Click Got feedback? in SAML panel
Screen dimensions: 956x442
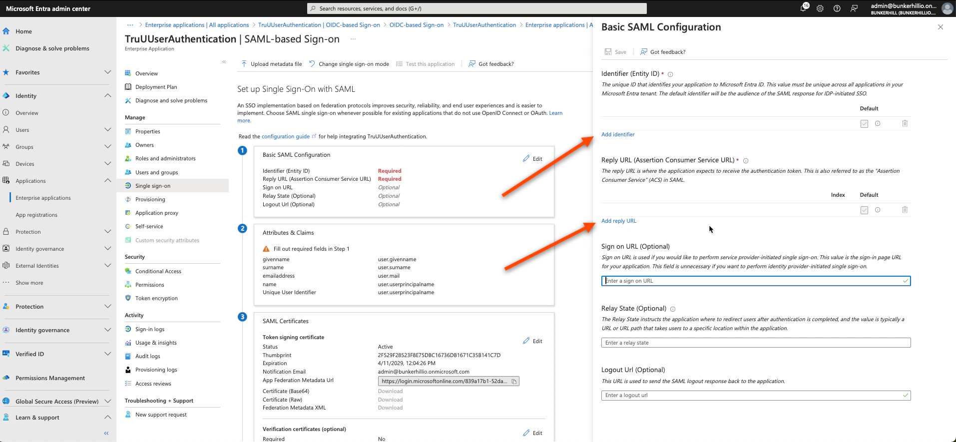click(x=663, y=52)
